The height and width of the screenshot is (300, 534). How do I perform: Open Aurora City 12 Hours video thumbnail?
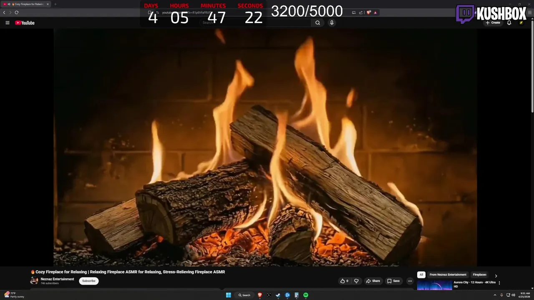point(434,285)
